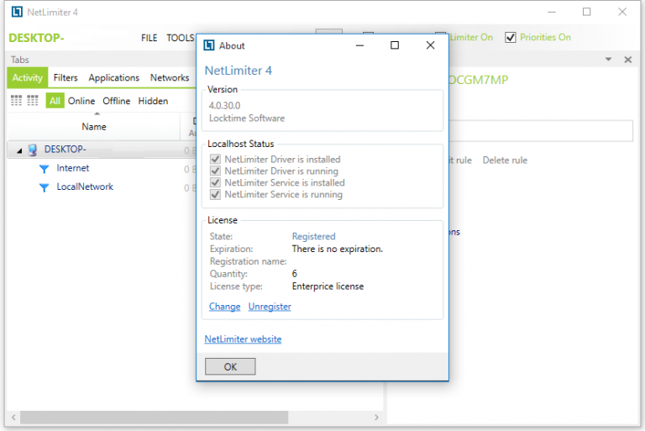The image size is (645, 431).
Task: Click the DESKTOP computer icon in tree
Action: [x=33, y=150]
